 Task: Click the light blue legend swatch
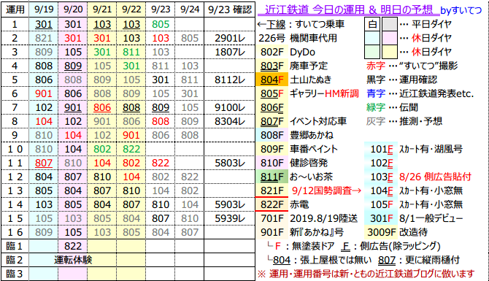tap(372, 38)
